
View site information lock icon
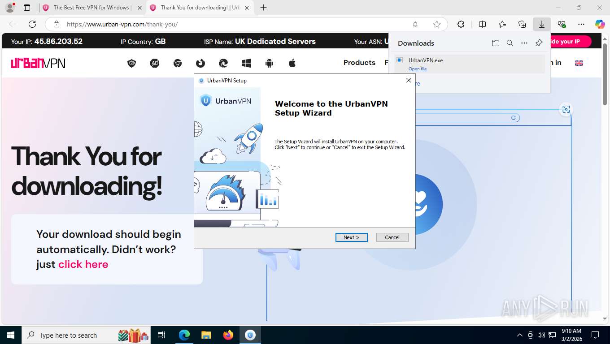tap(56, 24)
